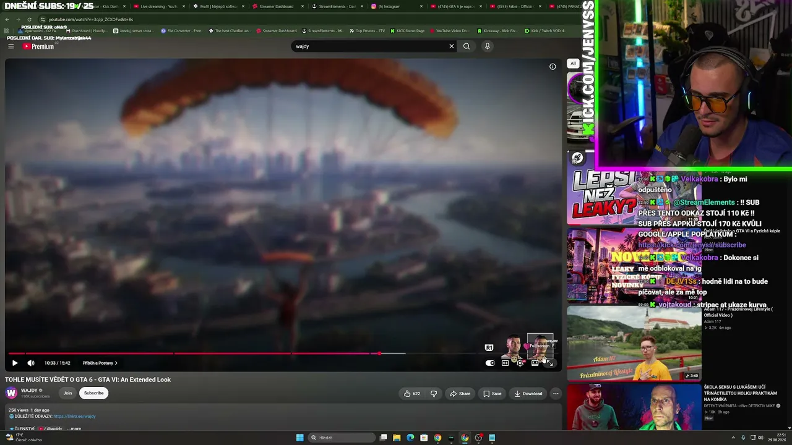Screen dimensions: 792x445
Task: Expand the 'Příběh a Postavy' chapter list
Action: pyautogui.click(x=100, y=363)
